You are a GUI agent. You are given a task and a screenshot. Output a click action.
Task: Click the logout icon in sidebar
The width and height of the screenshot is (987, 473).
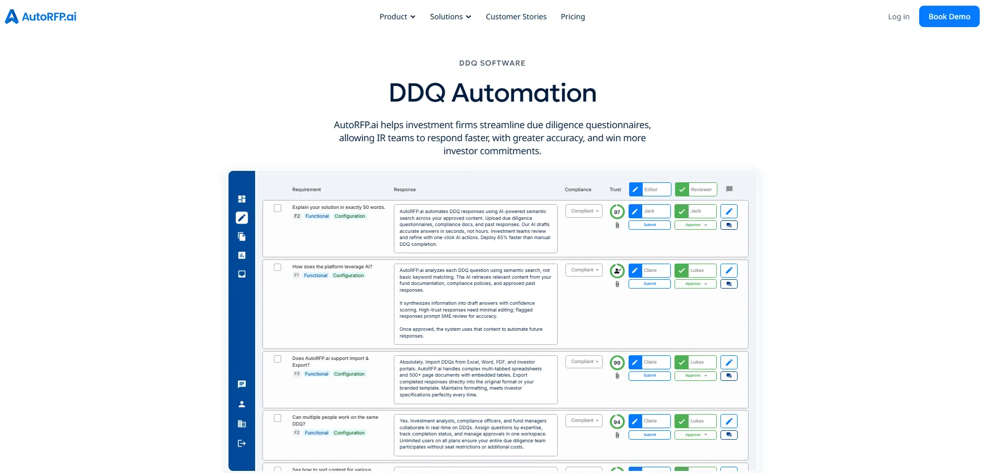click(x=242, y=444)
